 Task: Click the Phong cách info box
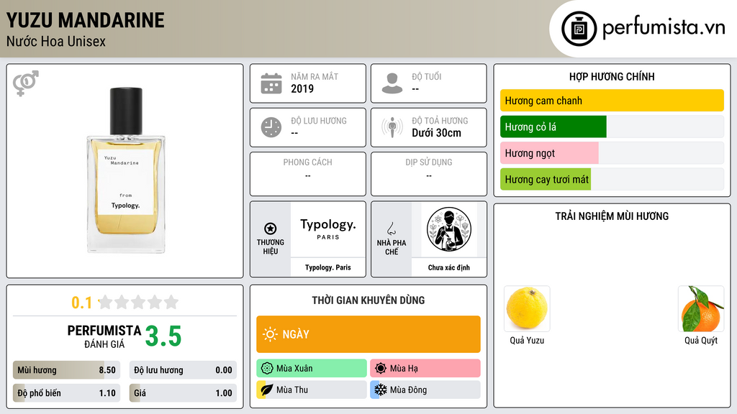(x=308, y=174)
